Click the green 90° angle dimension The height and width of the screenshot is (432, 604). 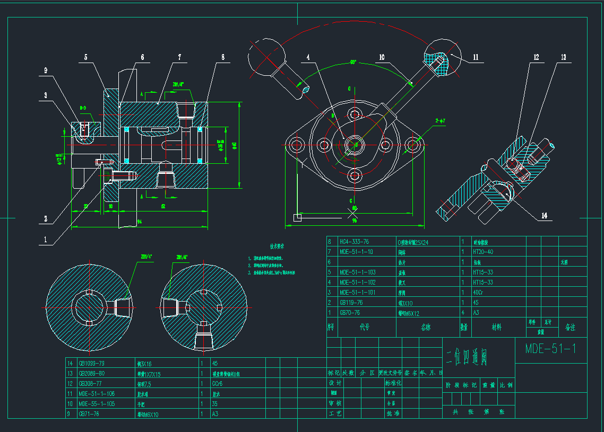pos(352,62)
